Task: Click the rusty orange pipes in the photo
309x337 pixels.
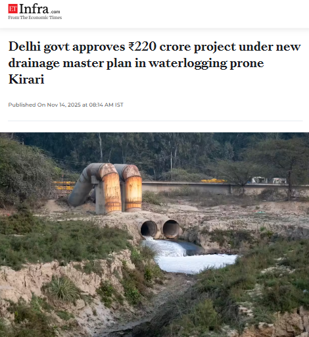Action: 121,189
